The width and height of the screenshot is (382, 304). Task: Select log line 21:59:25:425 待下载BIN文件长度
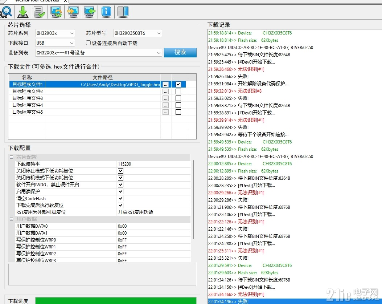tap(249, 54)
